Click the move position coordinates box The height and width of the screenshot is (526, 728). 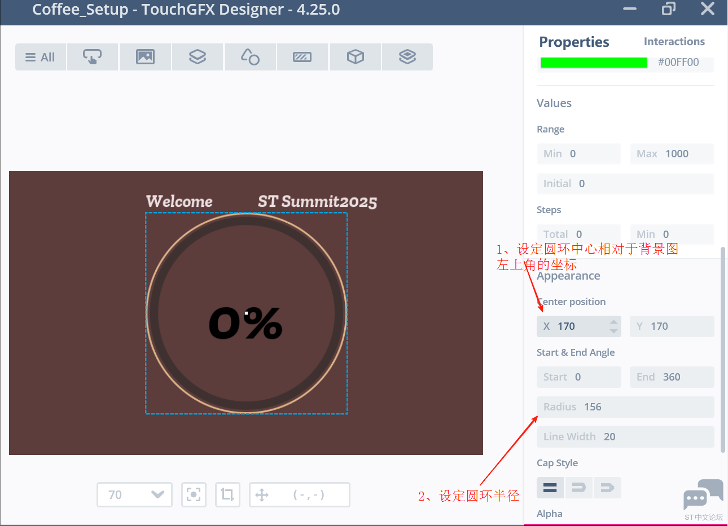tap(300, 495)
